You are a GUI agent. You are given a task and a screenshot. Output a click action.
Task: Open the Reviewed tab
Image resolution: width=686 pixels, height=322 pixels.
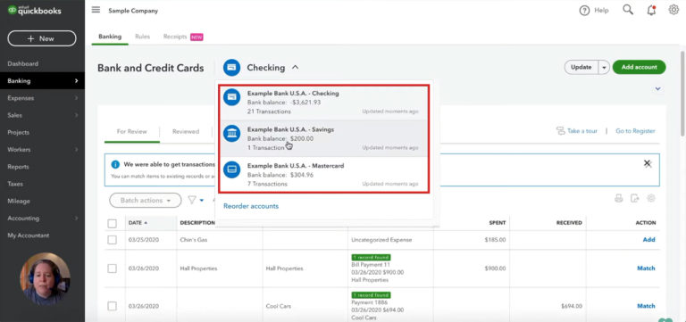[x=186, y=131]
